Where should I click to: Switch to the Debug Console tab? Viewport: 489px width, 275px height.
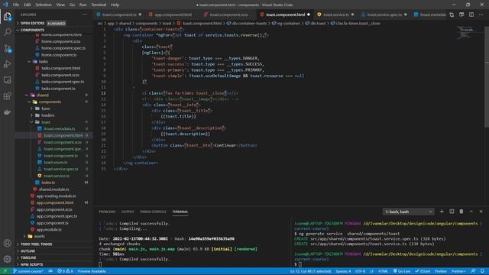[x=153, y=212]
